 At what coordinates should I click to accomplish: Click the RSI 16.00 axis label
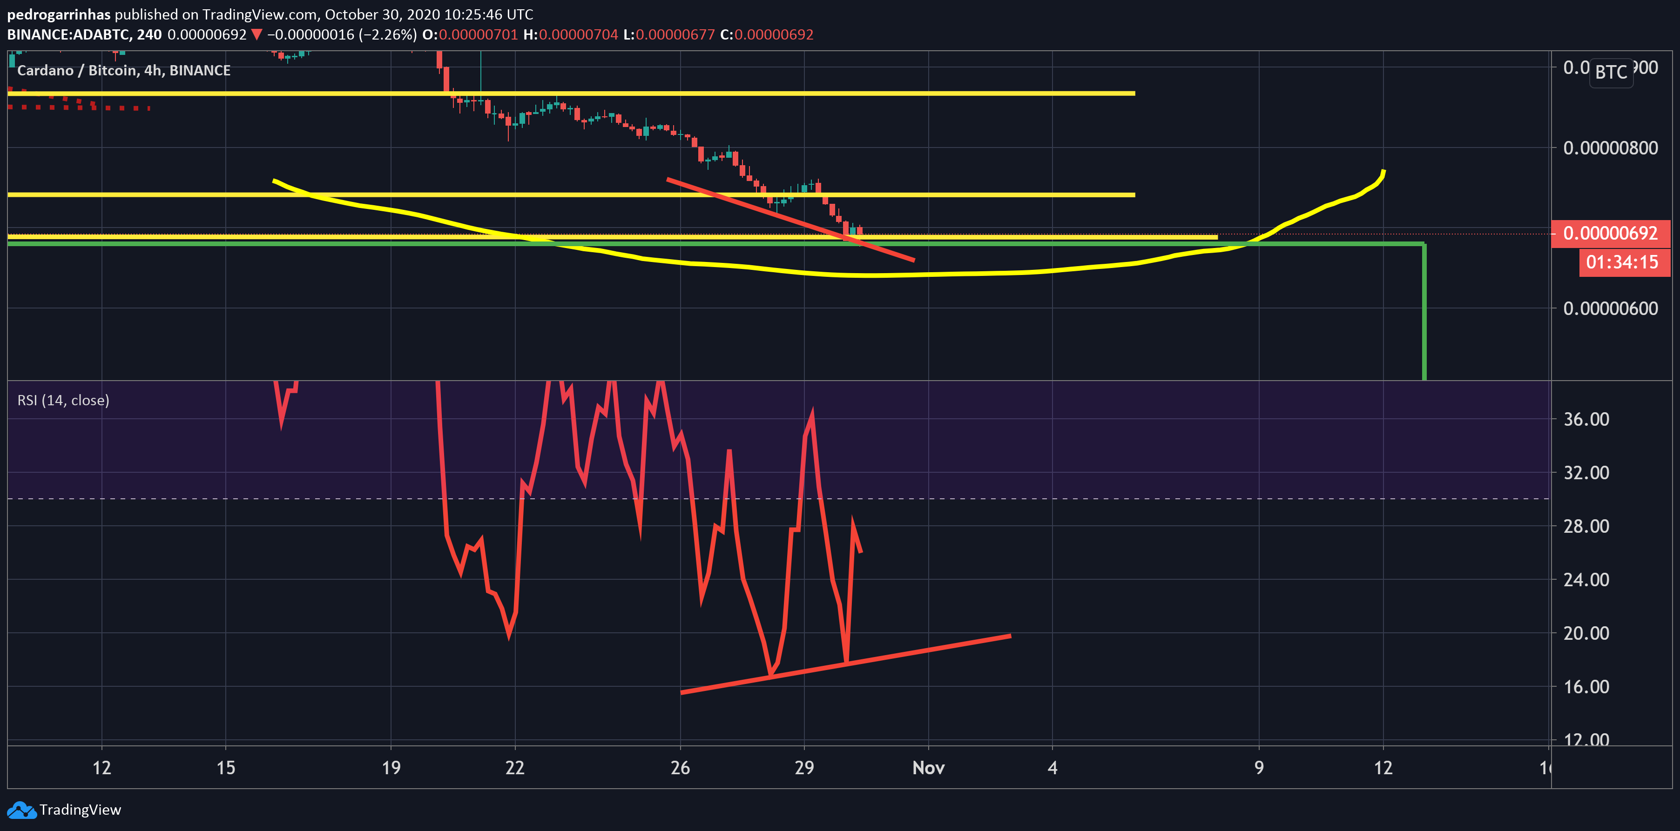[1586, 686]
